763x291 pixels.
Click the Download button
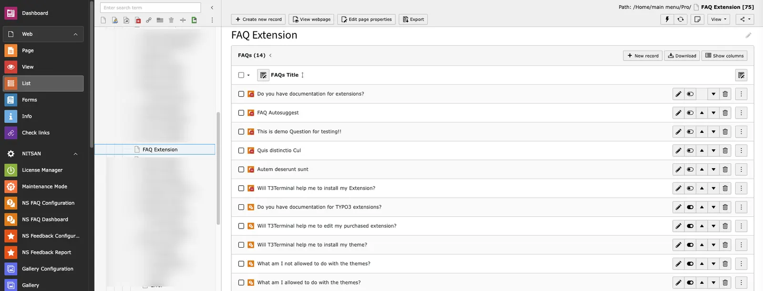(x=682, y=56)
